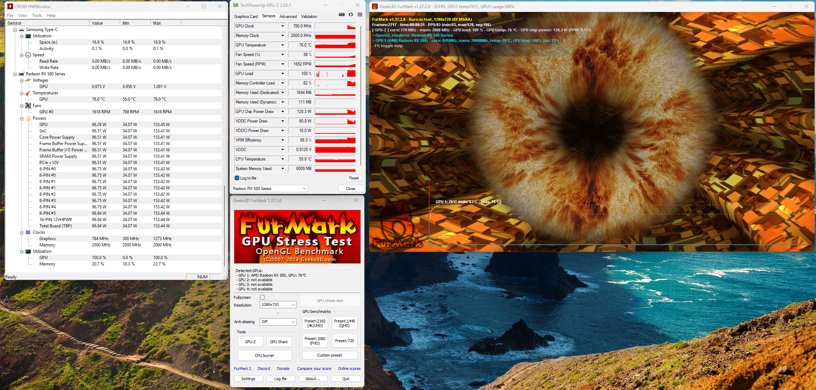Click the GPU-Z refresh icon
816x390 pixels.
[351, 14]
